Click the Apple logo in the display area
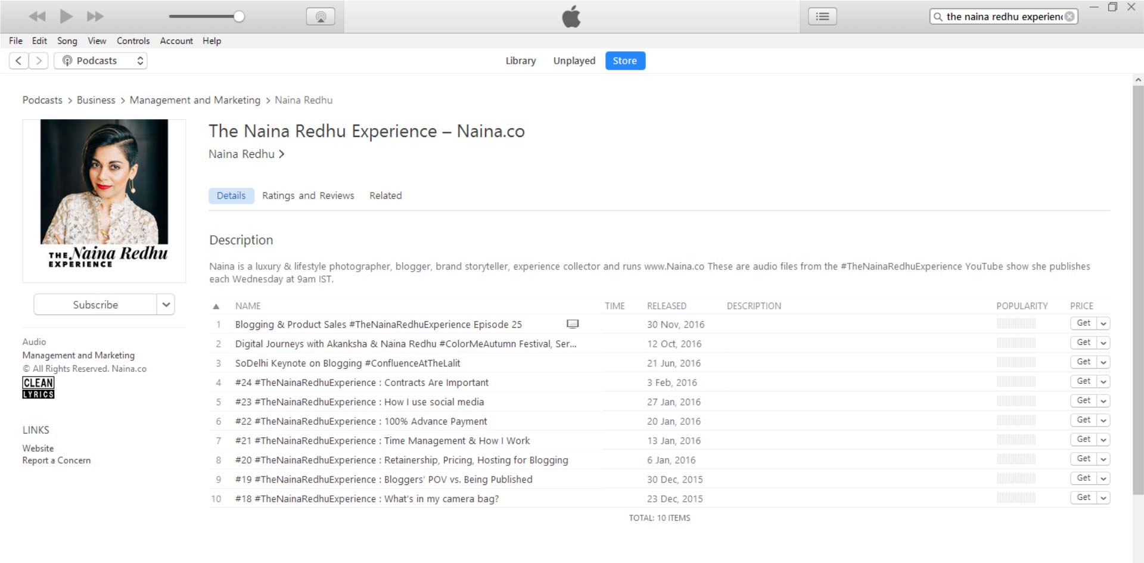 coord(571,17)
